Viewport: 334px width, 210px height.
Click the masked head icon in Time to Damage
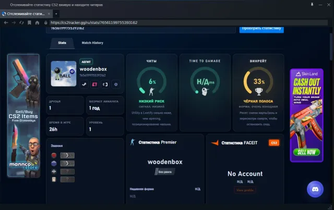click(x=205, y=92)
